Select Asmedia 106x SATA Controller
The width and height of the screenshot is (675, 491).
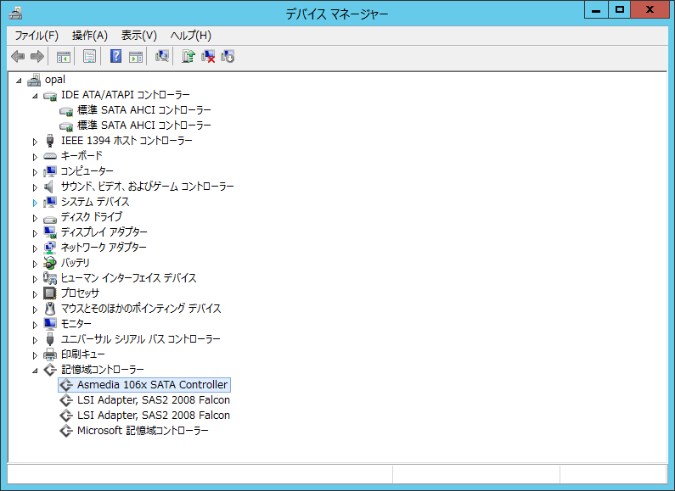tap(152, 385)
